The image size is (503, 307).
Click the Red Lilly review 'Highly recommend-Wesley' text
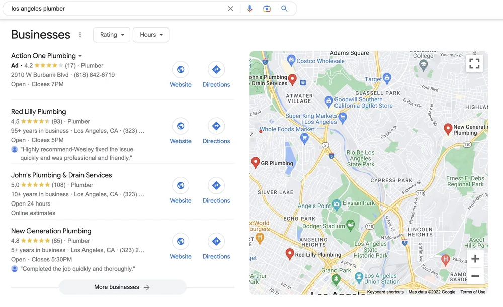click(76, 154)
